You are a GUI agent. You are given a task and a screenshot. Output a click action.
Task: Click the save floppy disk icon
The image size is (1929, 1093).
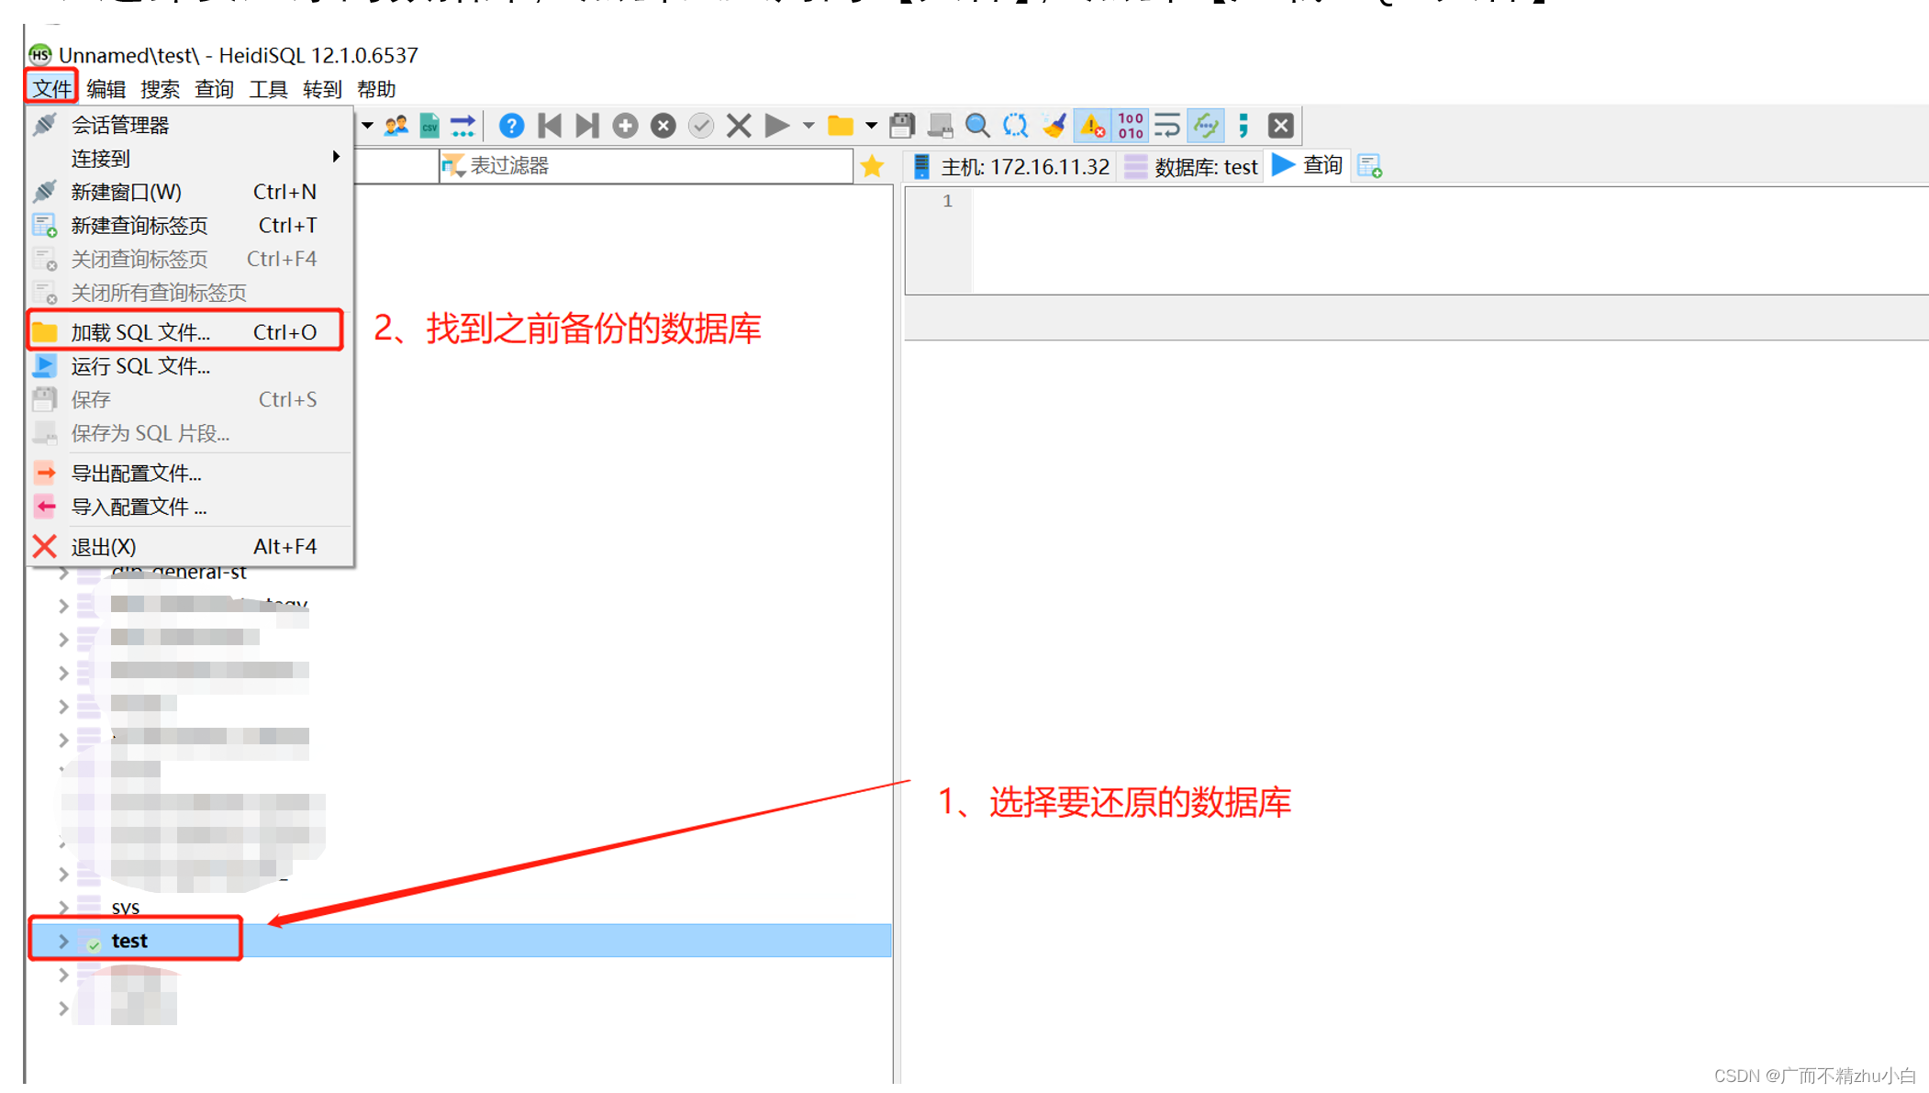click(902, 126)
